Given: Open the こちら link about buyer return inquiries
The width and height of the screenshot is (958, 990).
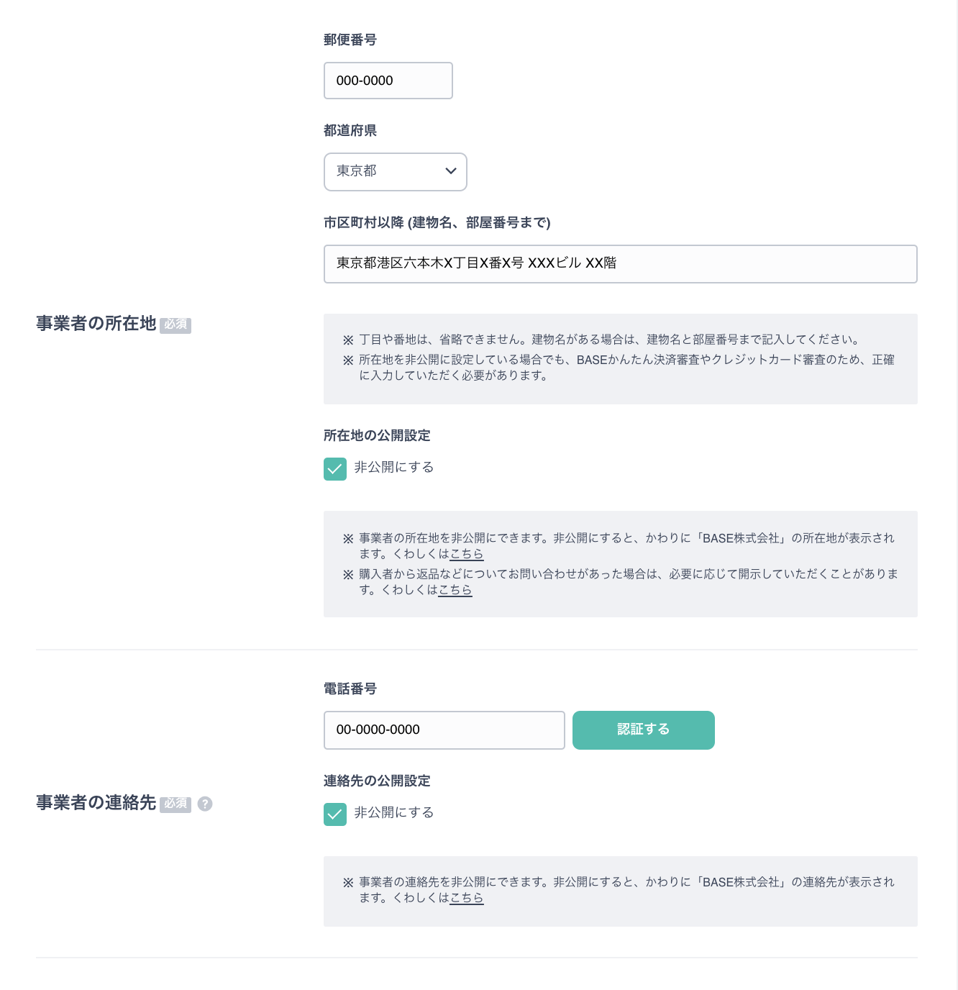Looking at the screenshot, I should tap(455, 590).
